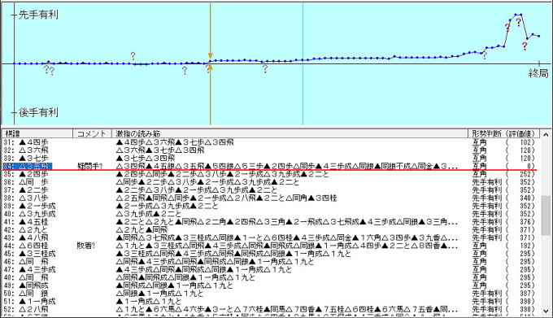Click the 終局 end marker on graph
The width and height of the screenshot is (553, 318).
538,73
